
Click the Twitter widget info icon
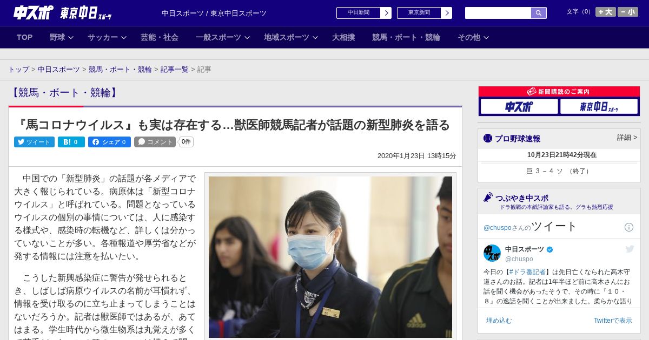point(629,227)
